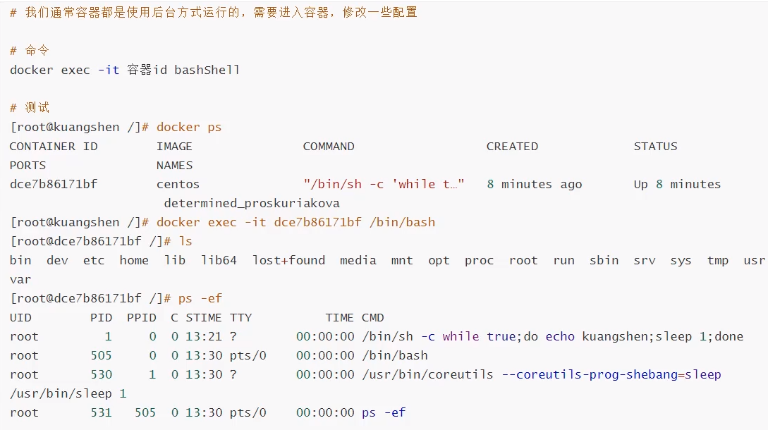The height and width of the screenshot is (430, 768).
Task: Click the 'docker ps' command text
Action: (x=189, y=128)
